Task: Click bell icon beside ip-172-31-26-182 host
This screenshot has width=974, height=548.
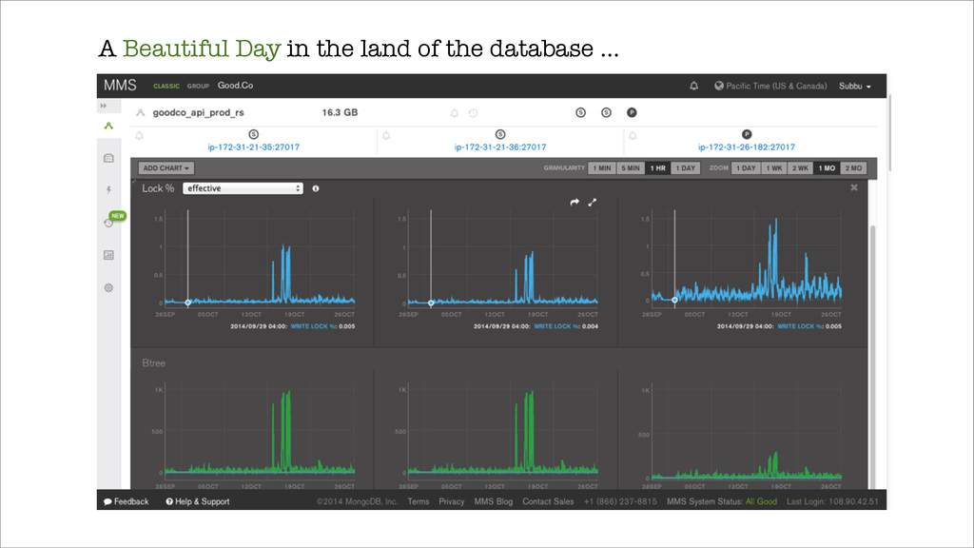Action: pyautogui.click(x=633, y=135)
